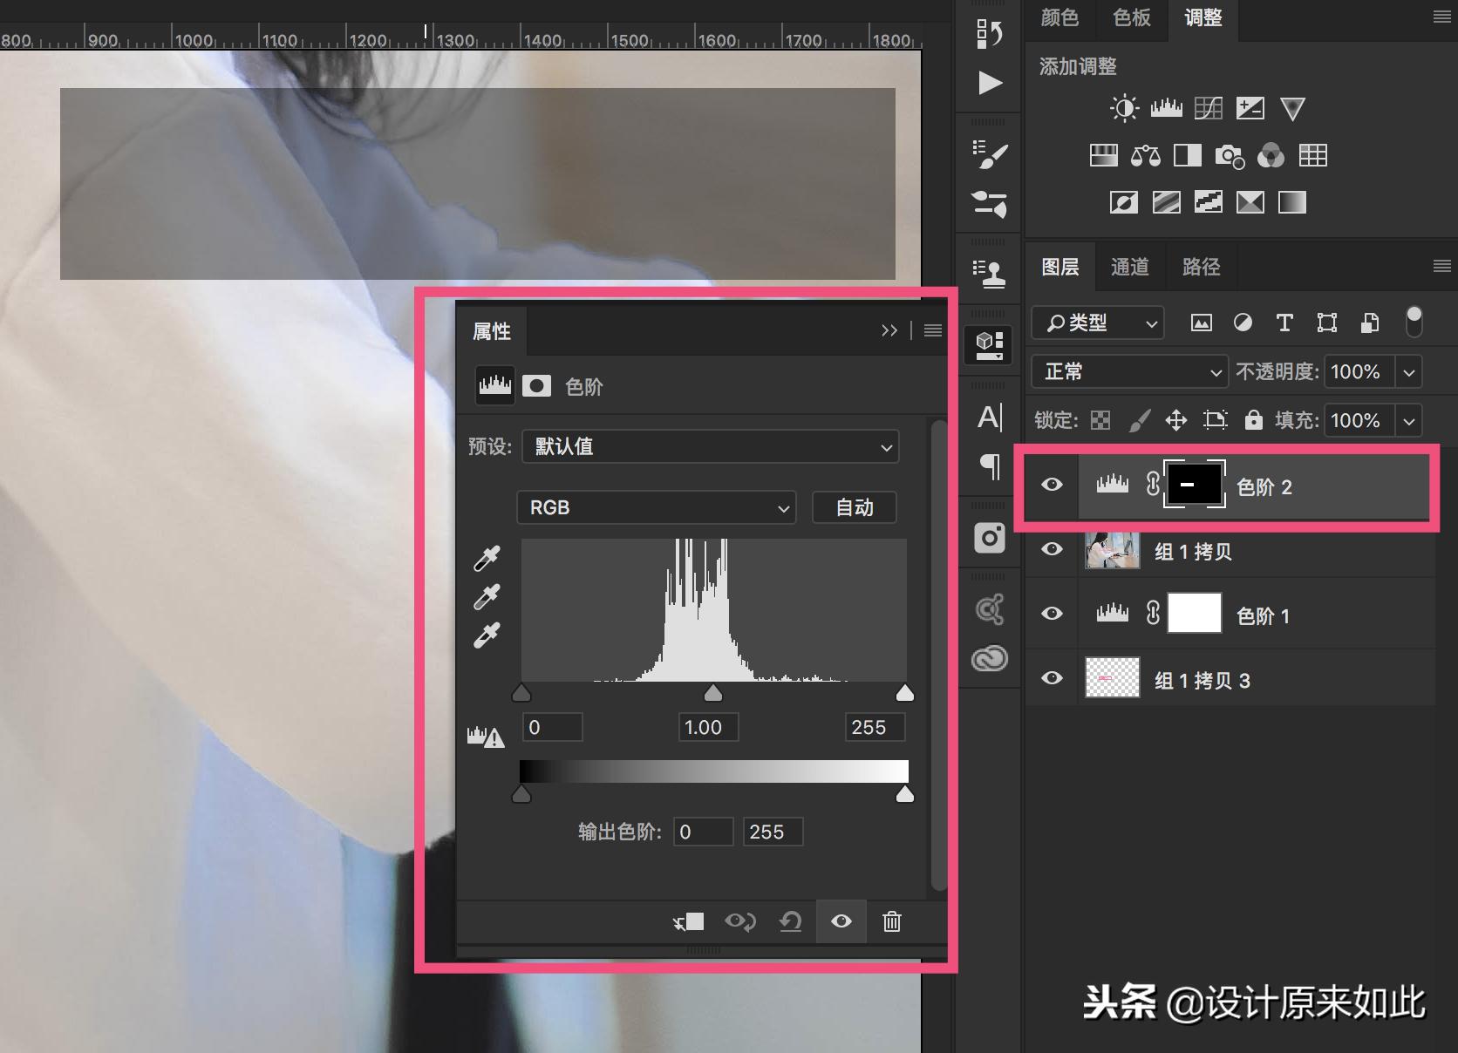Click the 自动 auto button
The width and height of the screenshot is (1458, 1053).
click(854, 507)
